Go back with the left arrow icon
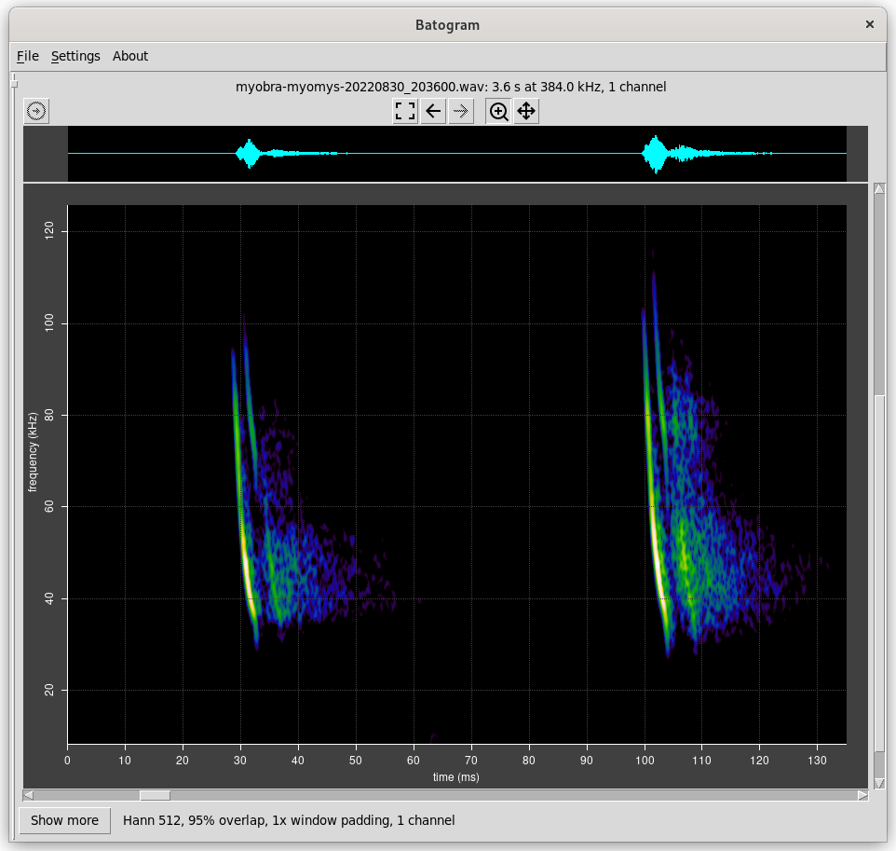The image size is (896, 851). 433,112
